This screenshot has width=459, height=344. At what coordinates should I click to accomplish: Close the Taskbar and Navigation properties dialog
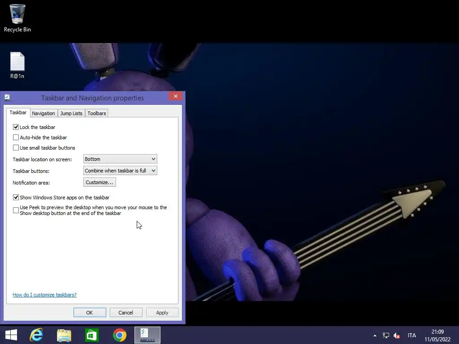click(175, 96)
